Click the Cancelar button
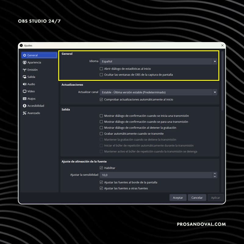 point(197,198)
